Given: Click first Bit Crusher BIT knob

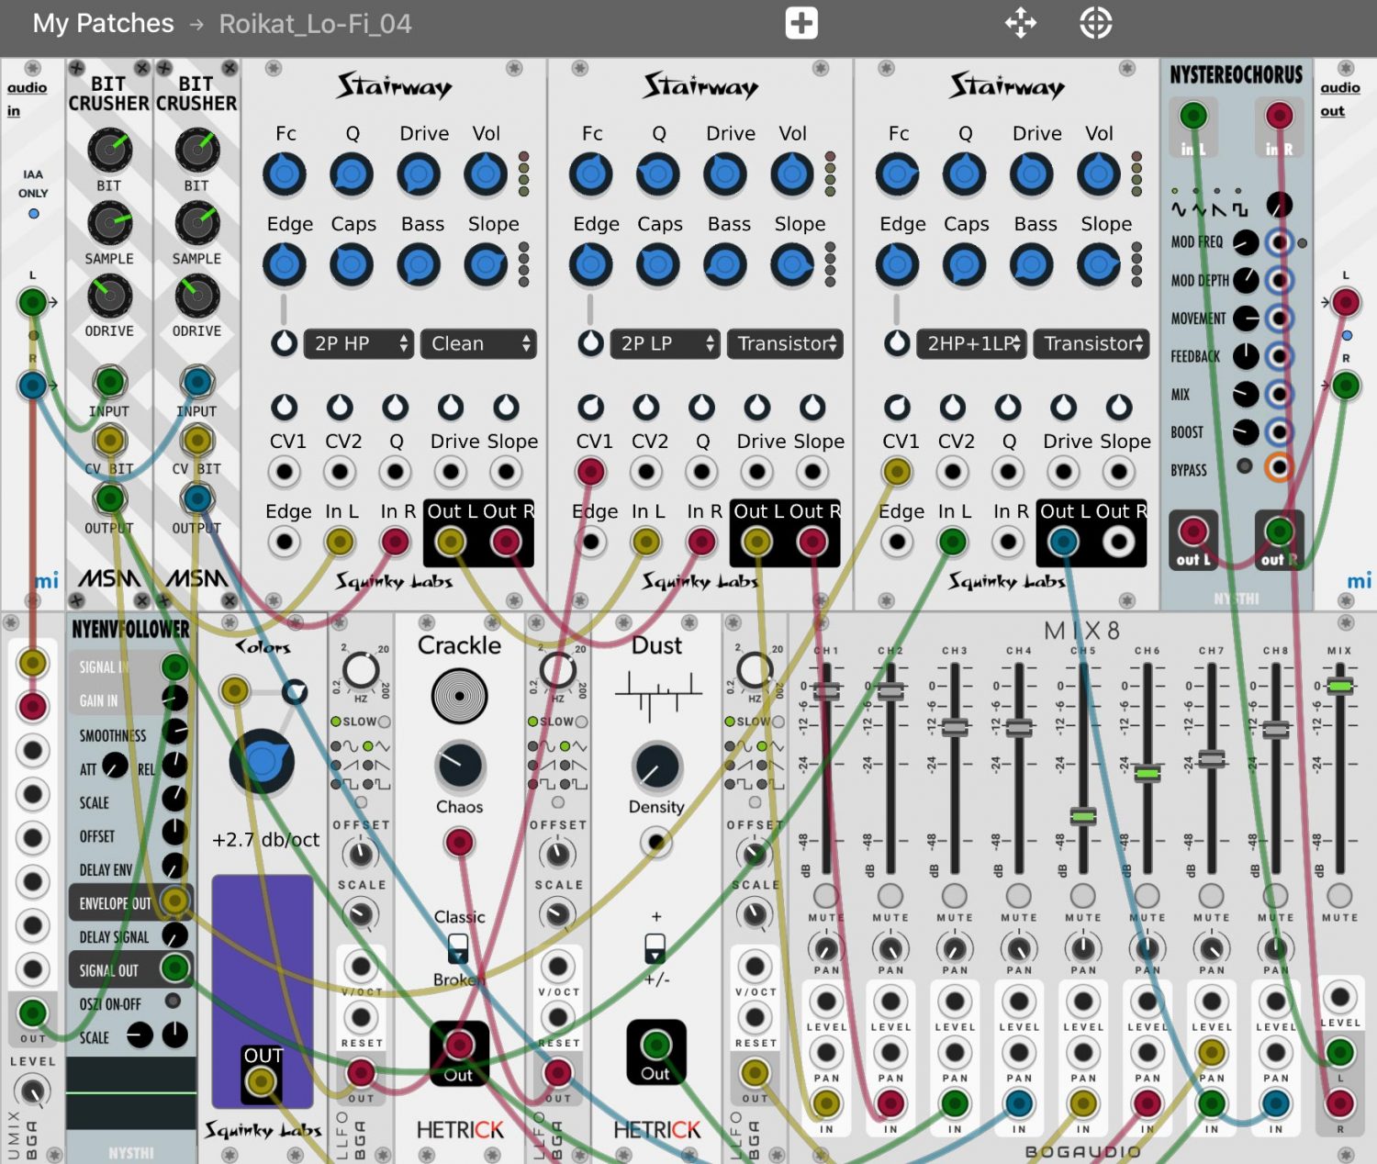Looking at the screenshot, I should 109,150.
